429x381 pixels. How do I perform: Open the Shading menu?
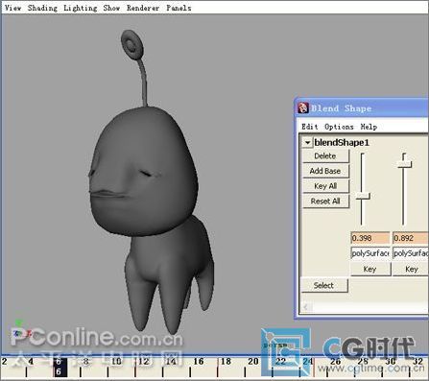click(x=42, y=8)
